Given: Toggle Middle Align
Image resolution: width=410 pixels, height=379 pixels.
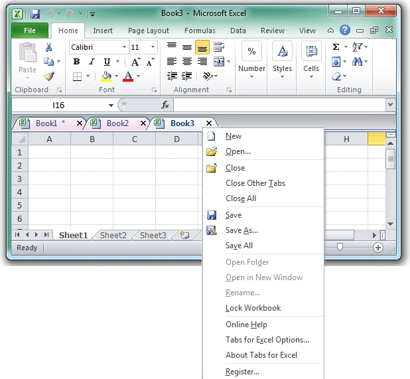Looking at the screenshot, I should 187,47.
